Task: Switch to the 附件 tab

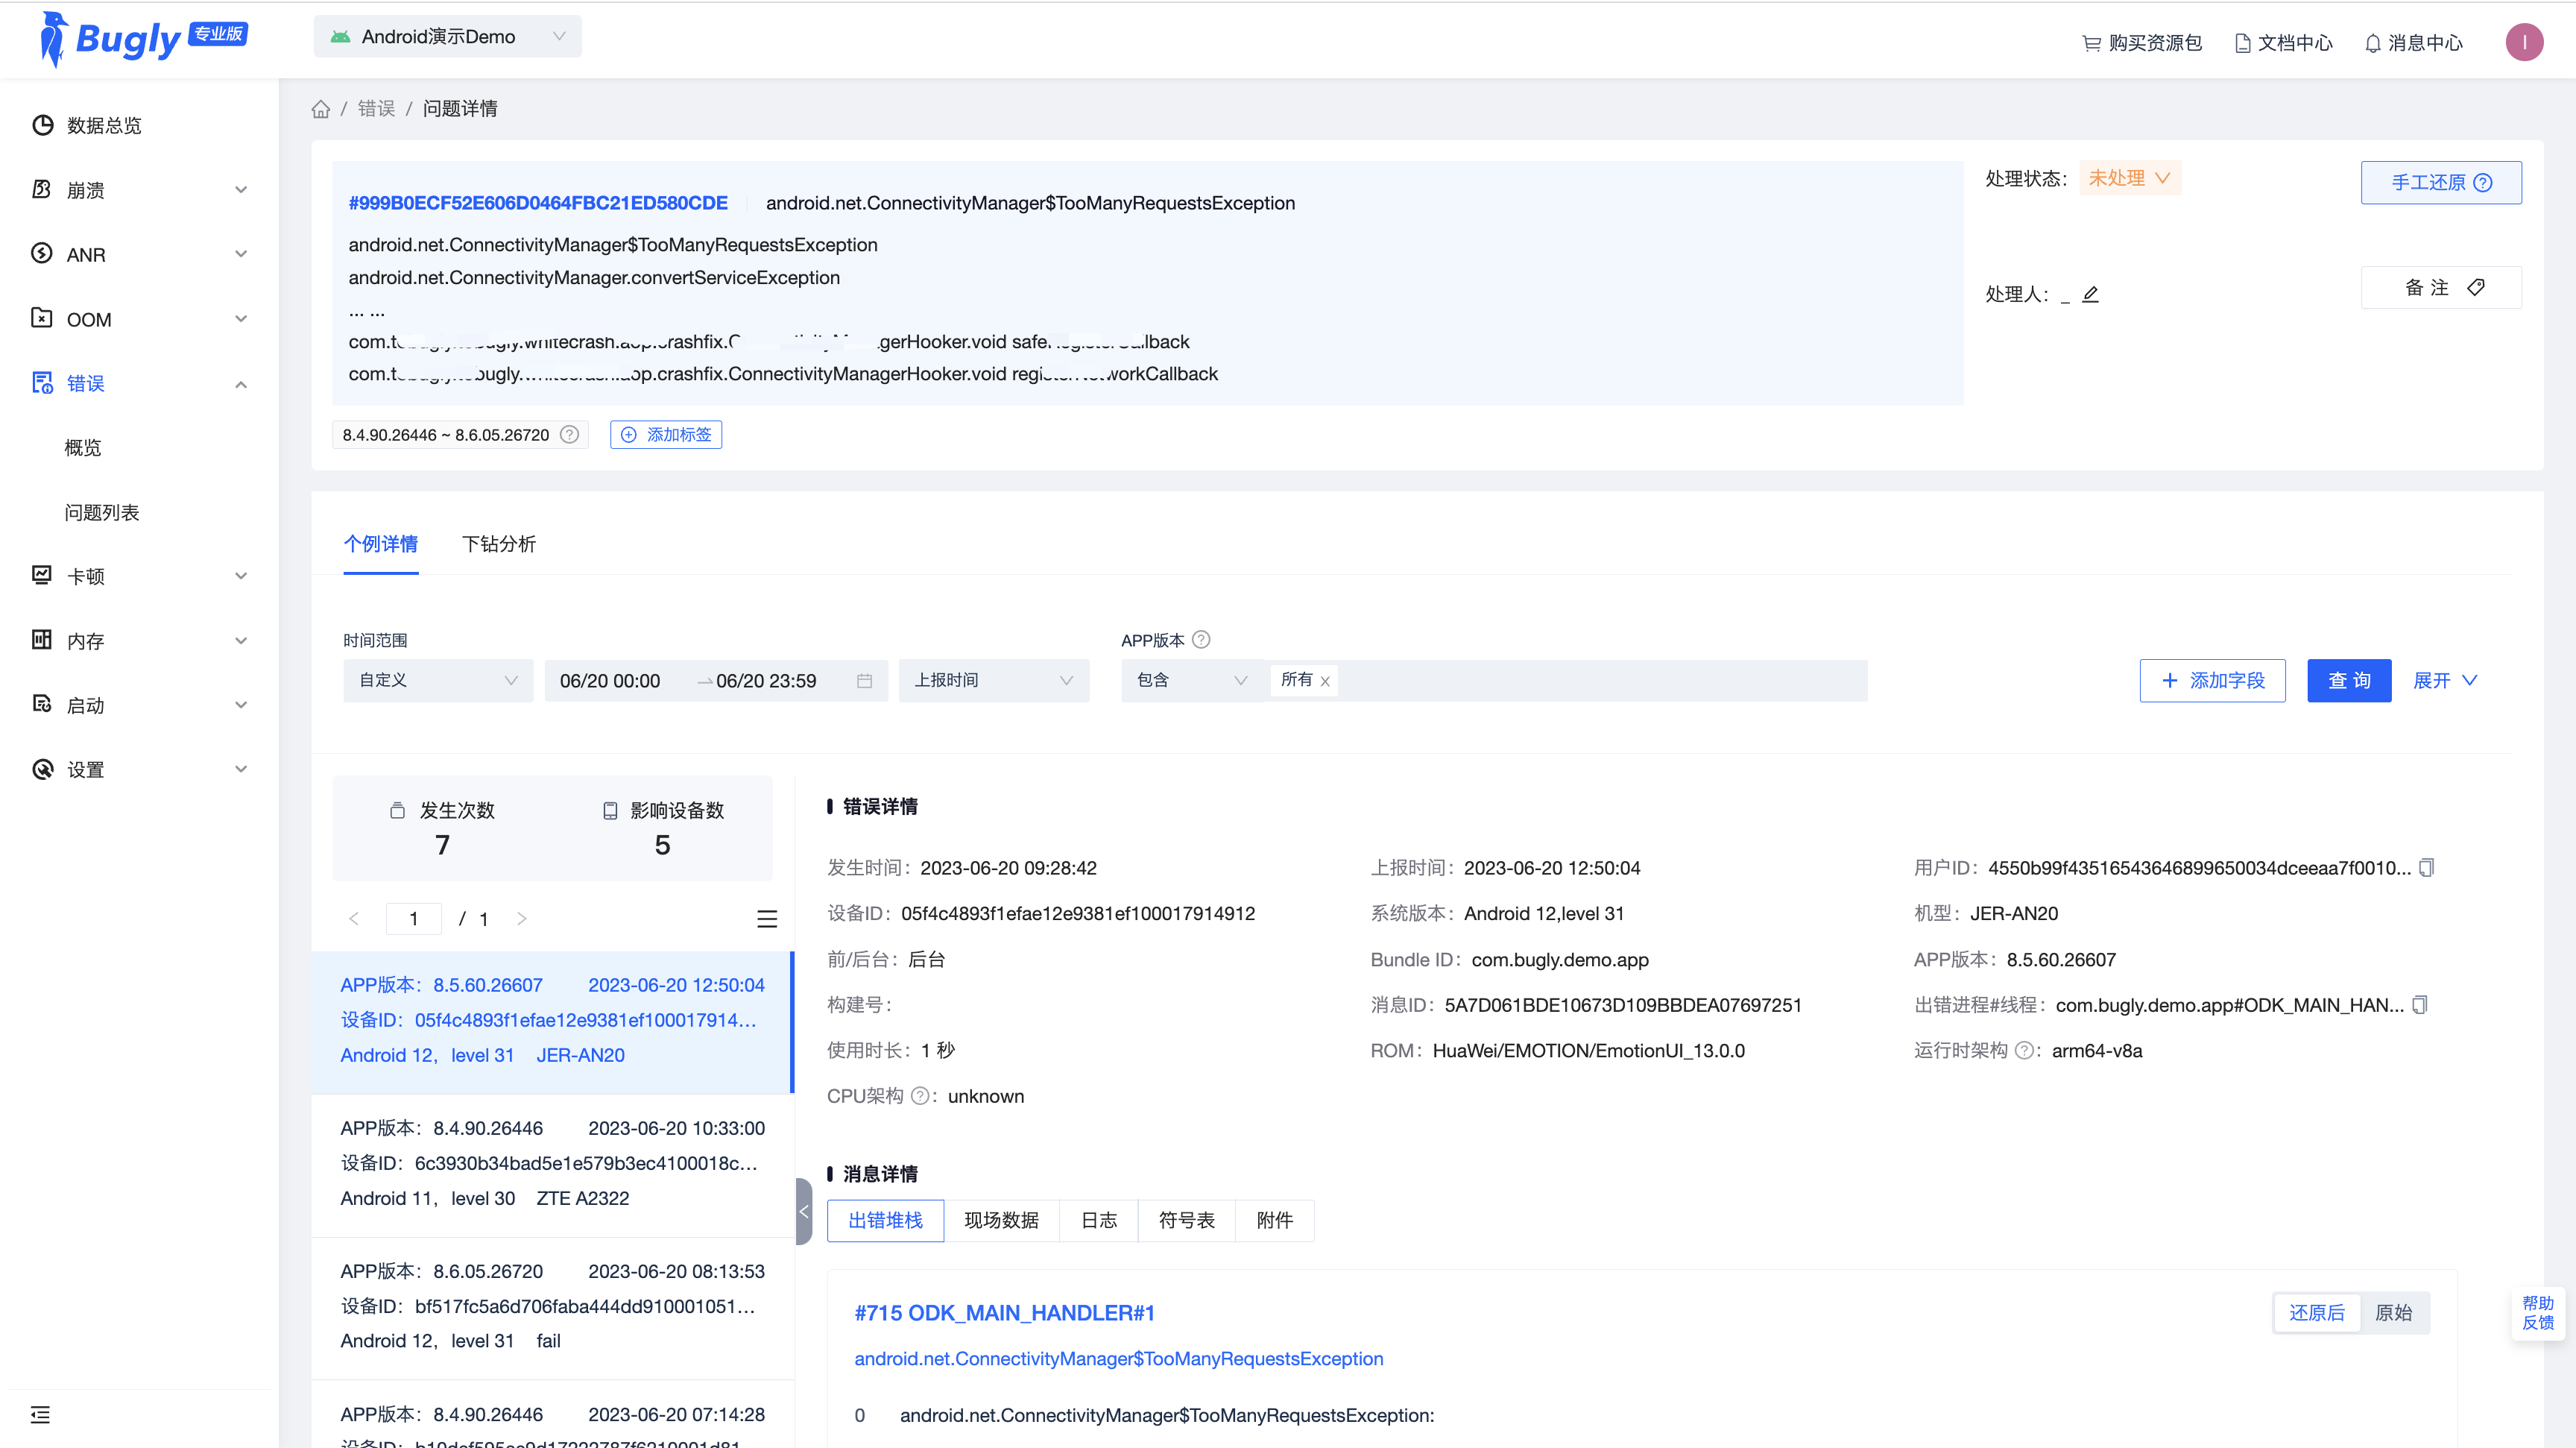Action: [1275, 1221]
